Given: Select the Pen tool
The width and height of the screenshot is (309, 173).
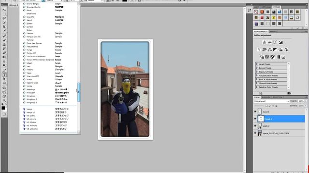Looking at the screenshot, I should coord(4,70).
